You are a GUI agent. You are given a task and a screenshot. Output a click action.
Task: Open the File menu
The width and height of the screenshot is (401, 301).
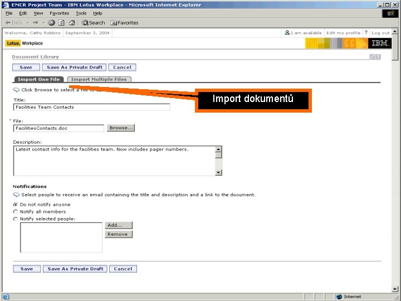pyautogui.click(x=9, y=13)
